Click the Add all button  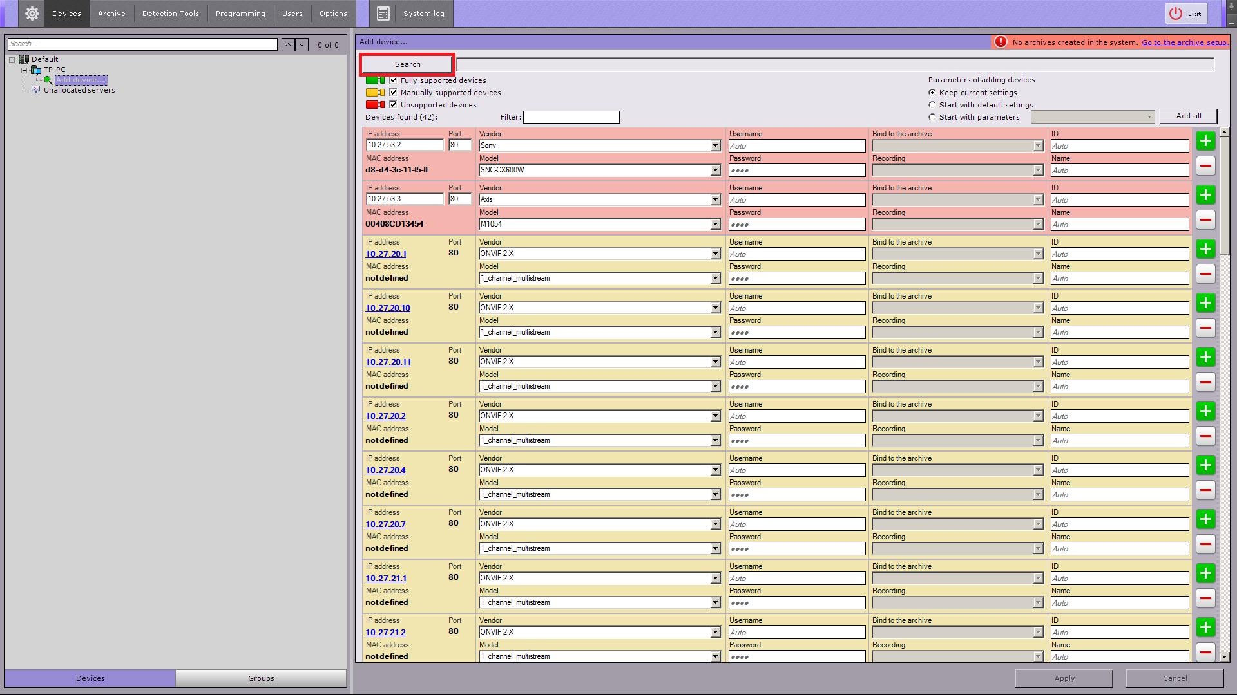[x=1188, y=116]
